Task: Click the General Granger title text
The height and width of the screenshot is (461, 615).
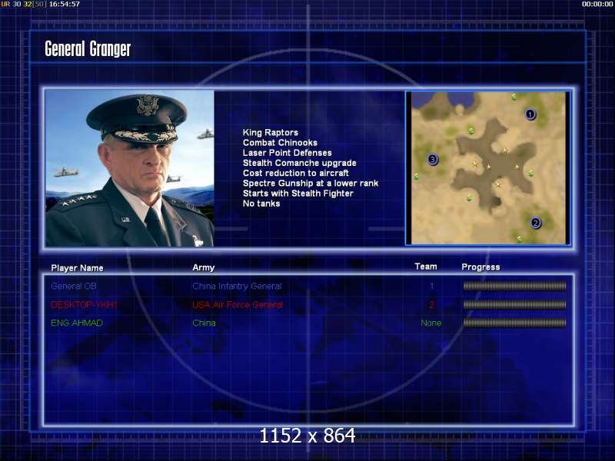Action: [88, 49]
